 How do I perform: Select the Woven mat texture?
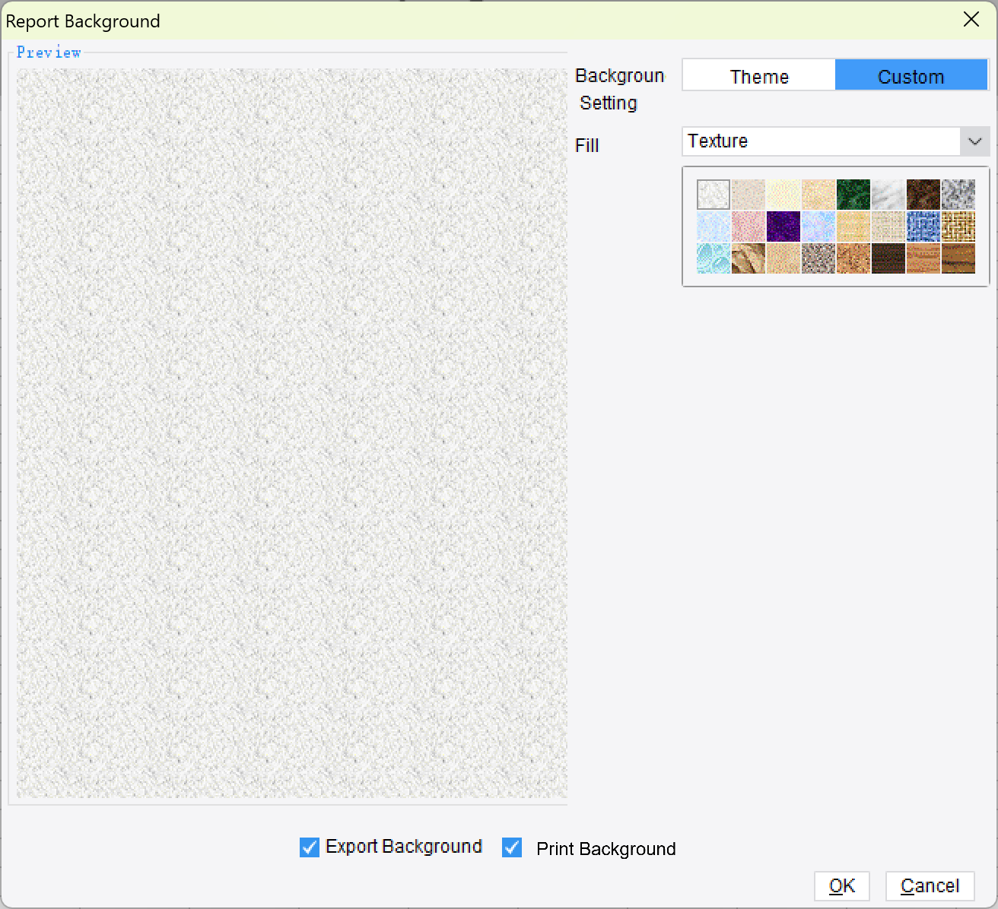point(958,226)
